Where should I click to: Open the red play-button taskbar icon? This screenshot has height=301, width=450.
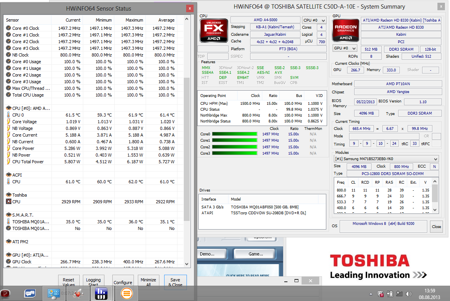tap(5, 294)
